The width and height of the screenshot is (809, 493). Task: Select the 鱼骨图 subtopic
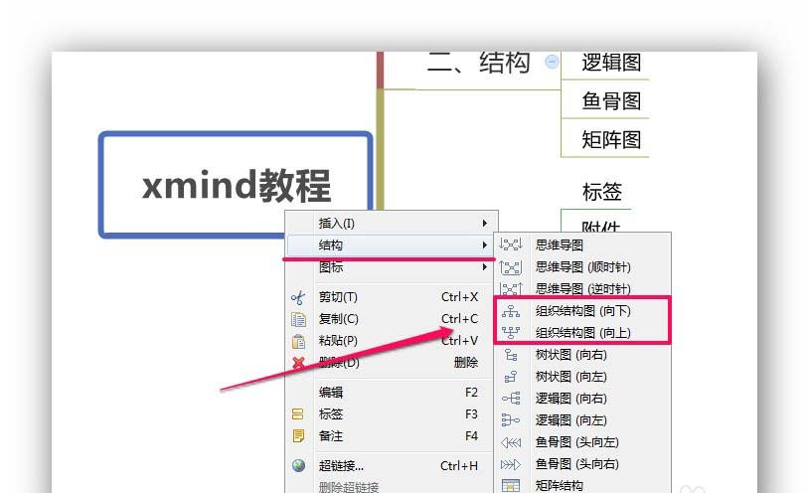(611, 100)
